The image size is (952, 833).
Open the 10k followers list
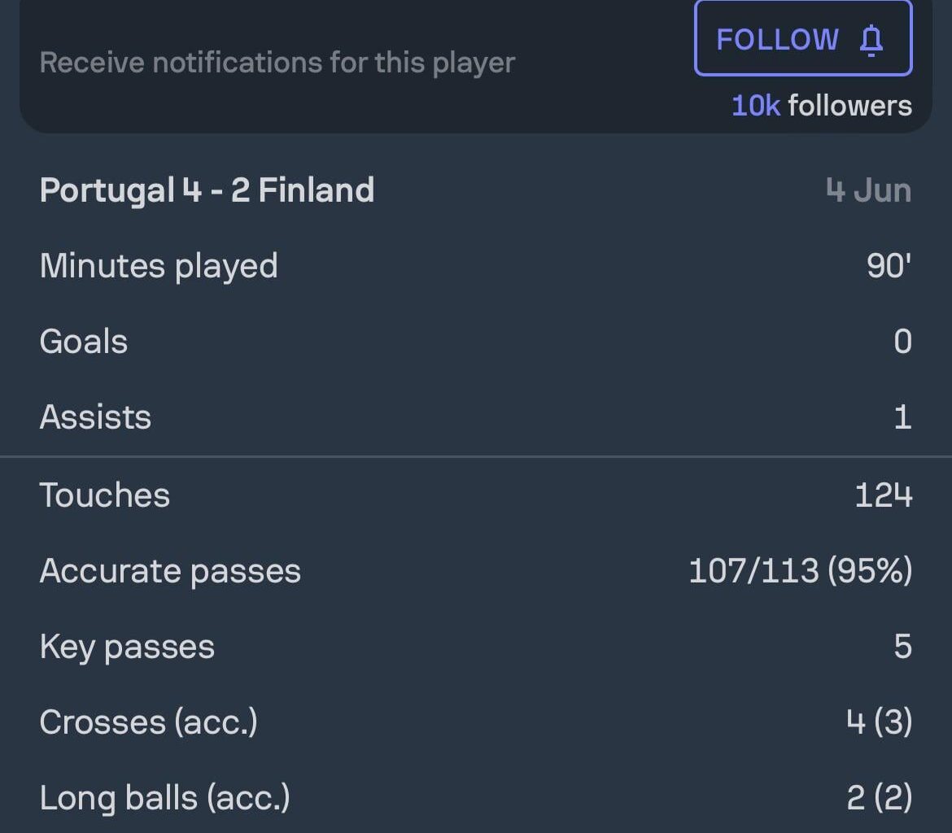(821, 106)
